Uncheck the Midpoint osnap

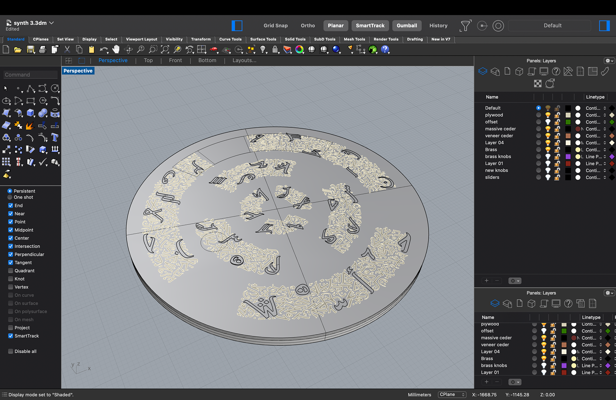(x=11, y=230)
